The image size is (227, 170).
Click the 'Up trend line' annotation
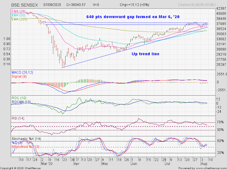145,54
